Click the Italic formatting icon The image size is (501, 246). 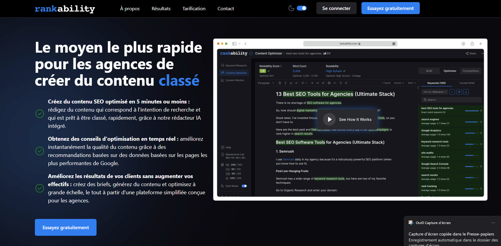(x=285, y=83)
